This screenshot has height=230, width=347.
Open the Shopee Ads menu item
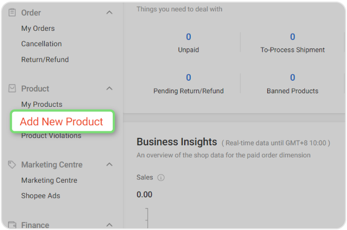[41, 196]
